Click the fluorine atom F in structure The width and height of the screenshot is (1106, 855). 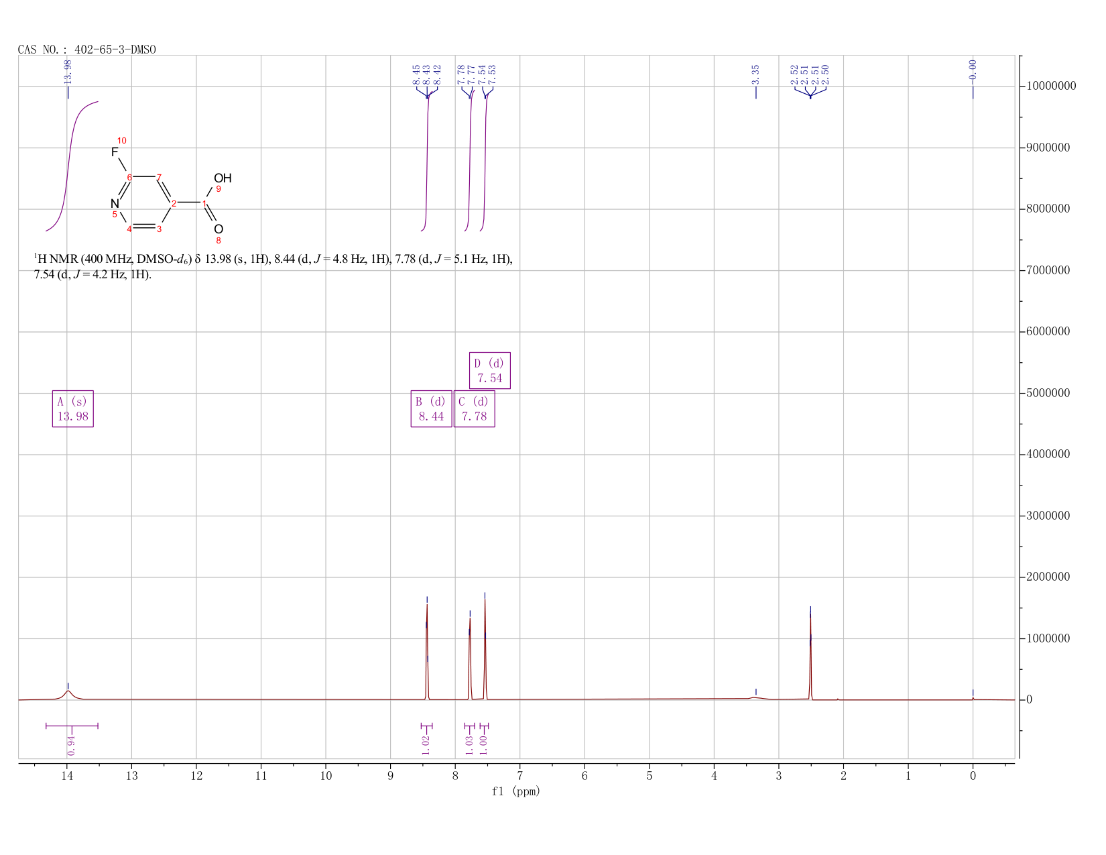[x=115, y=153]
